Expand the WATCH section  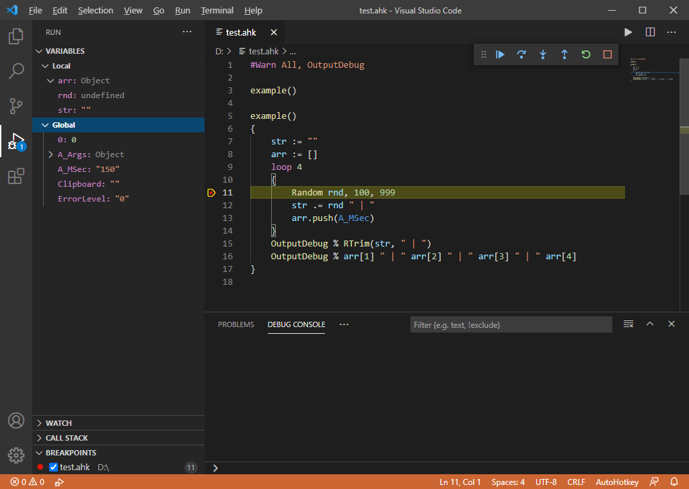[x=59, y=423]
